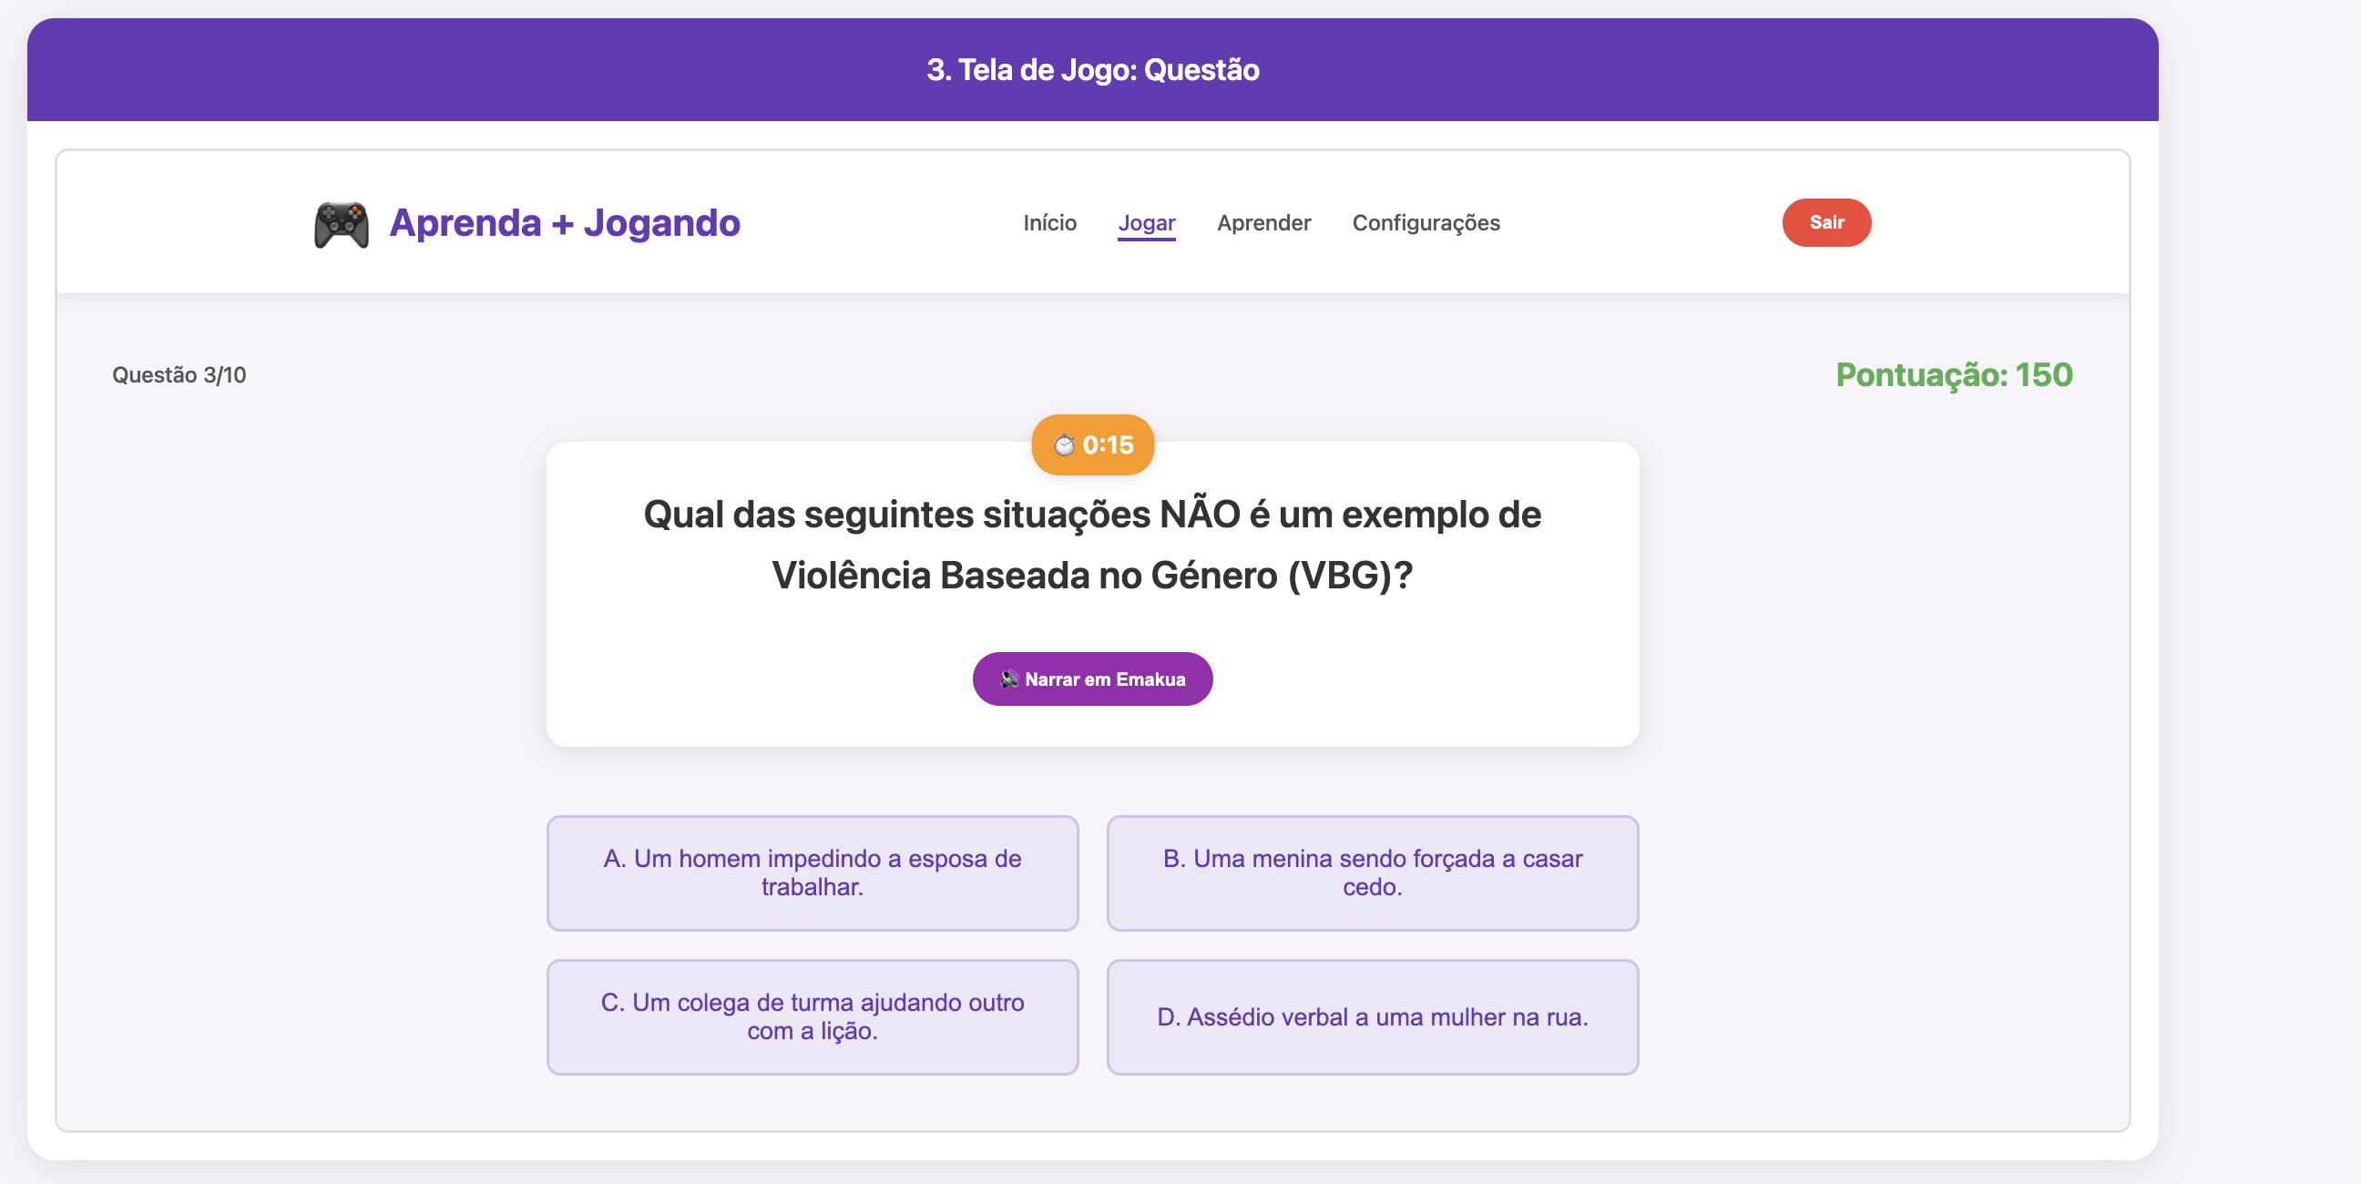Select answer D about verbal harassment
Viewport: 2361px width, 1184px height.
(1372, 1016)
